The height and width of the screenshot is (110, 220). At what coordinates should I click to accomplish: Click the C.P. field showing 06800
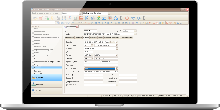coord(89,52)
